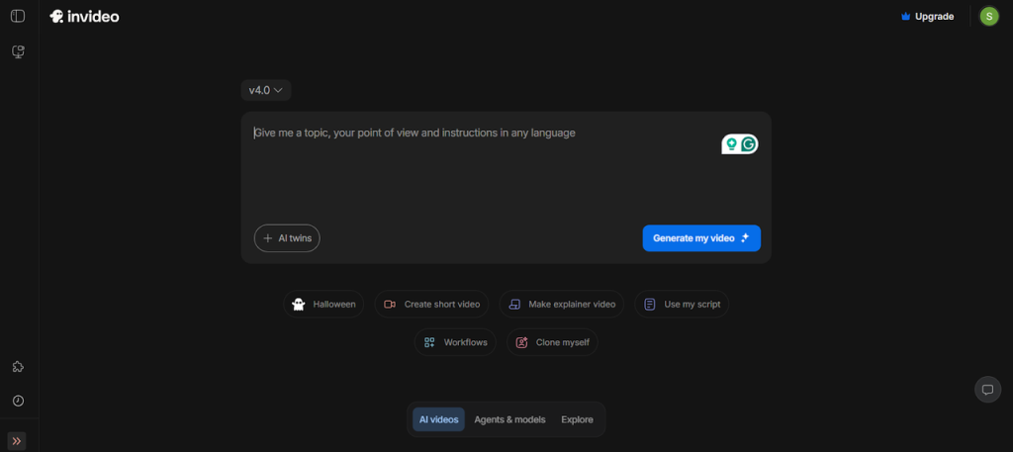1013x452 pixels.
Task: Open the v4.0 version dropdown
Action: click(265, 90)
